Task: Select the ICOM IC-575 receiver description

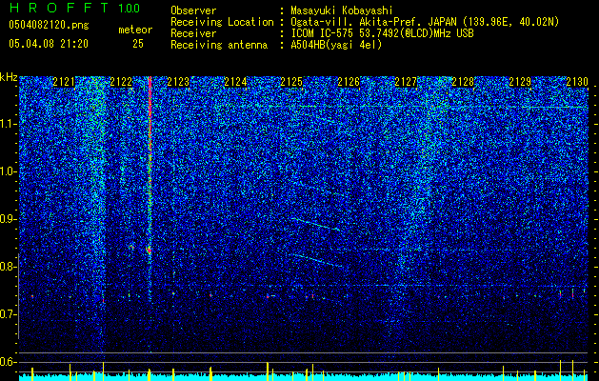Action: coord(382,33)
